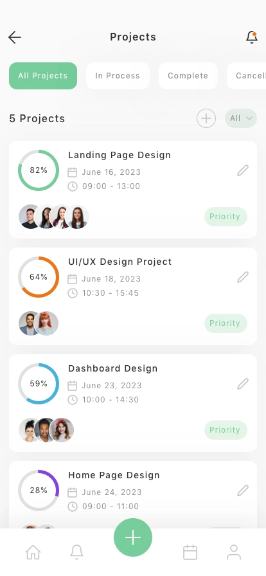Select red-haired avatar on UI/UX Design Project

(46, 323)
